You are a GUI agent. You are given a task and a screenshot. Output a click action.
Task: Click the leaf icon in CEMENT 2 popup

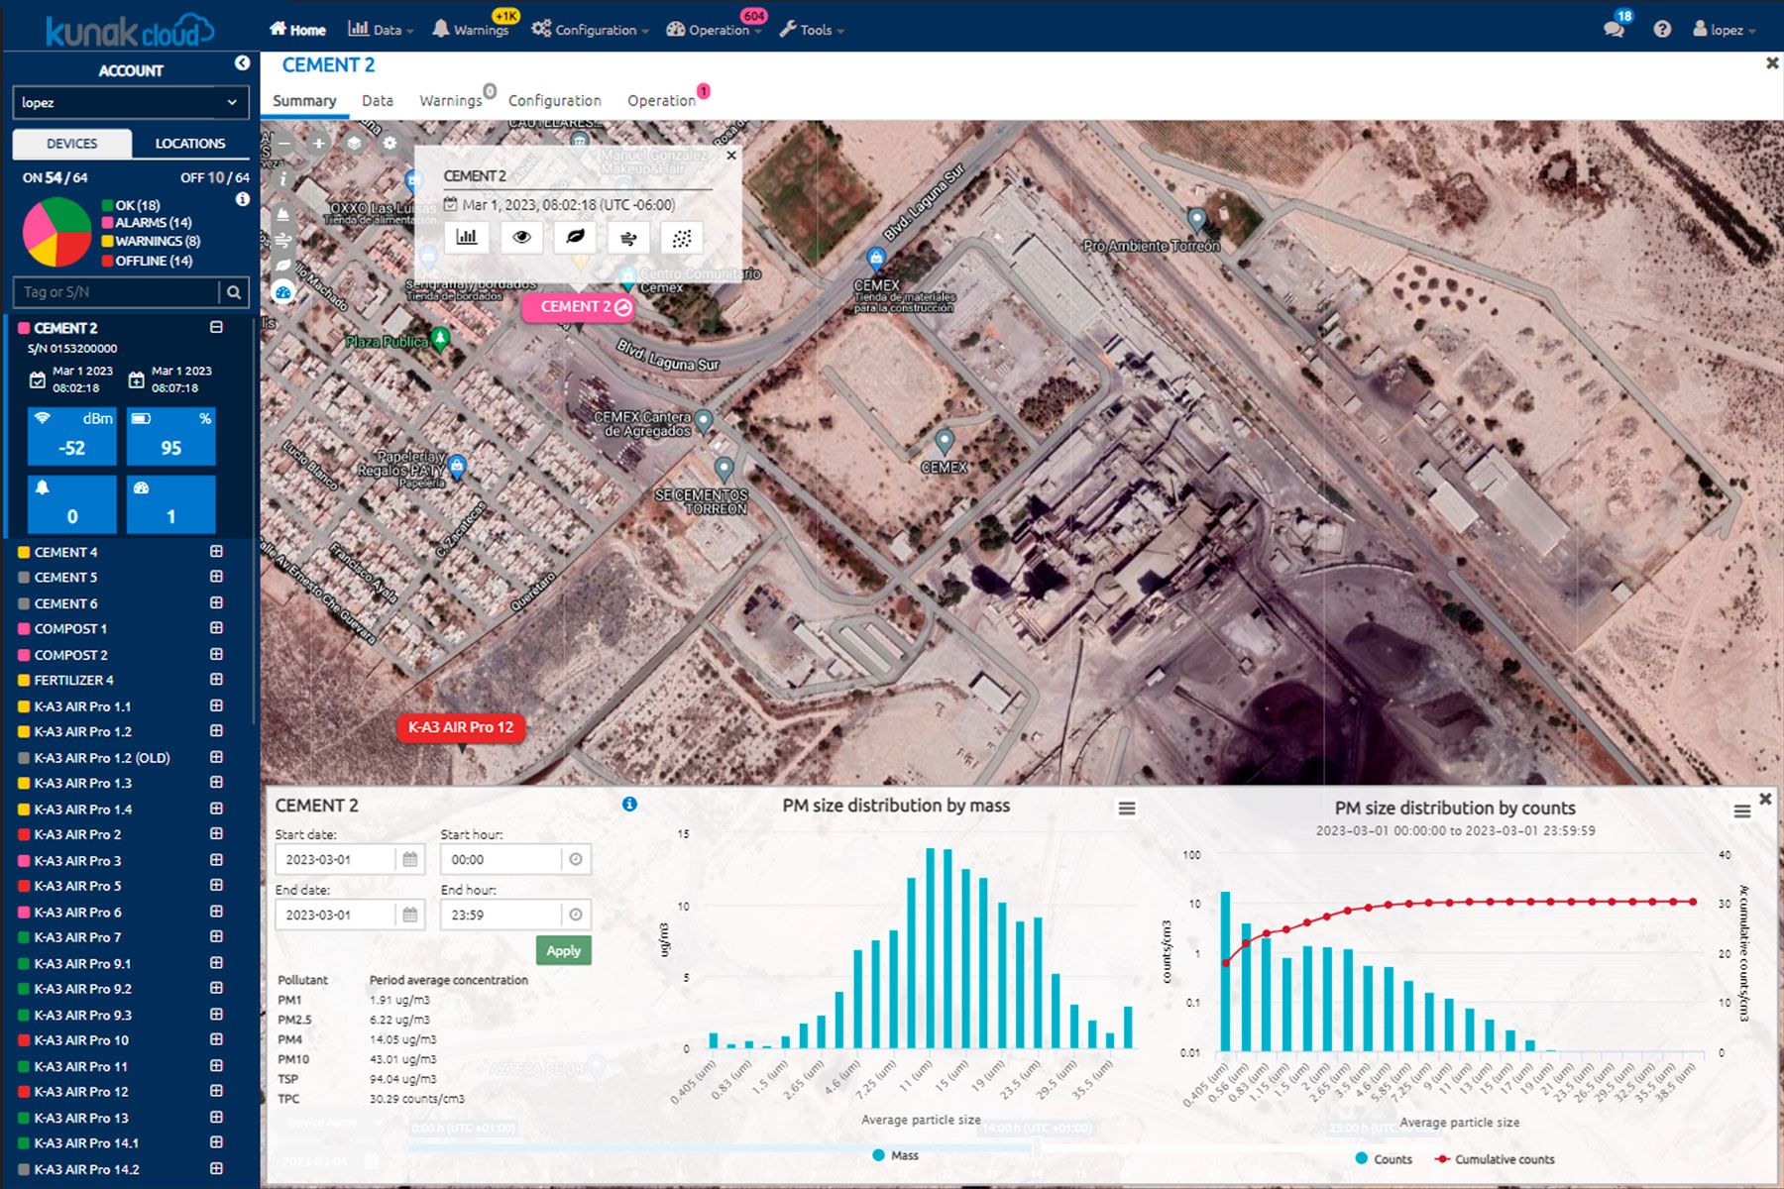(575, 238)
